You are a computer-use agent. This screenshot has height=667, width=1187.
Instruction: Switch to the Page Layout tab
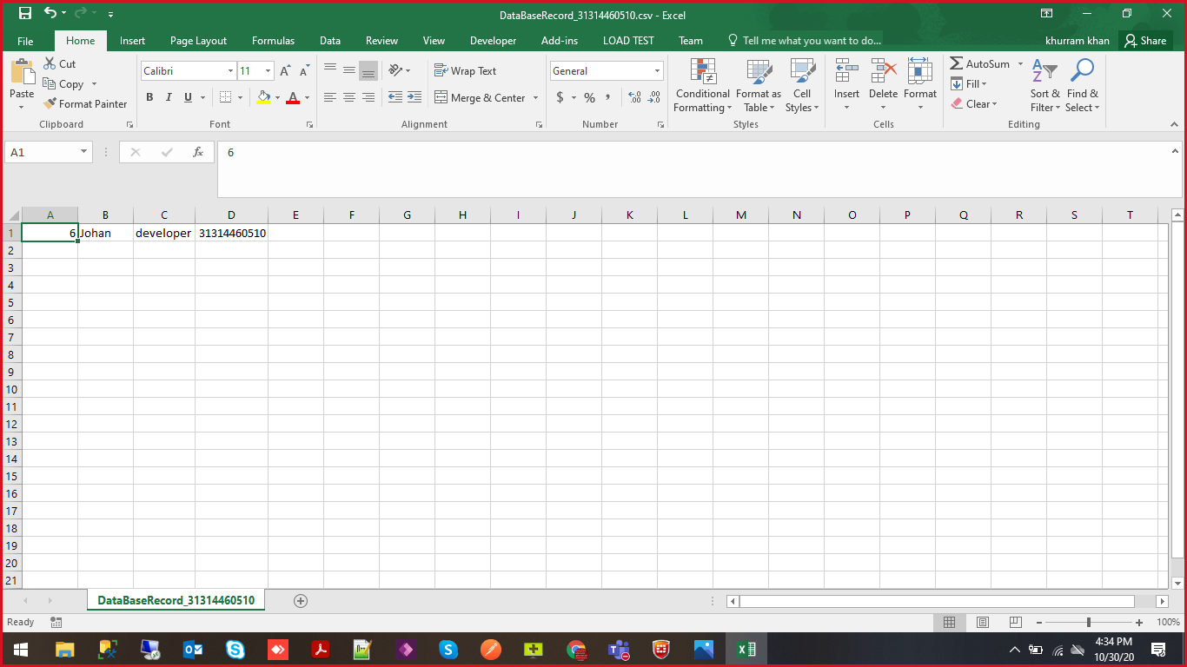coord(198,41)
